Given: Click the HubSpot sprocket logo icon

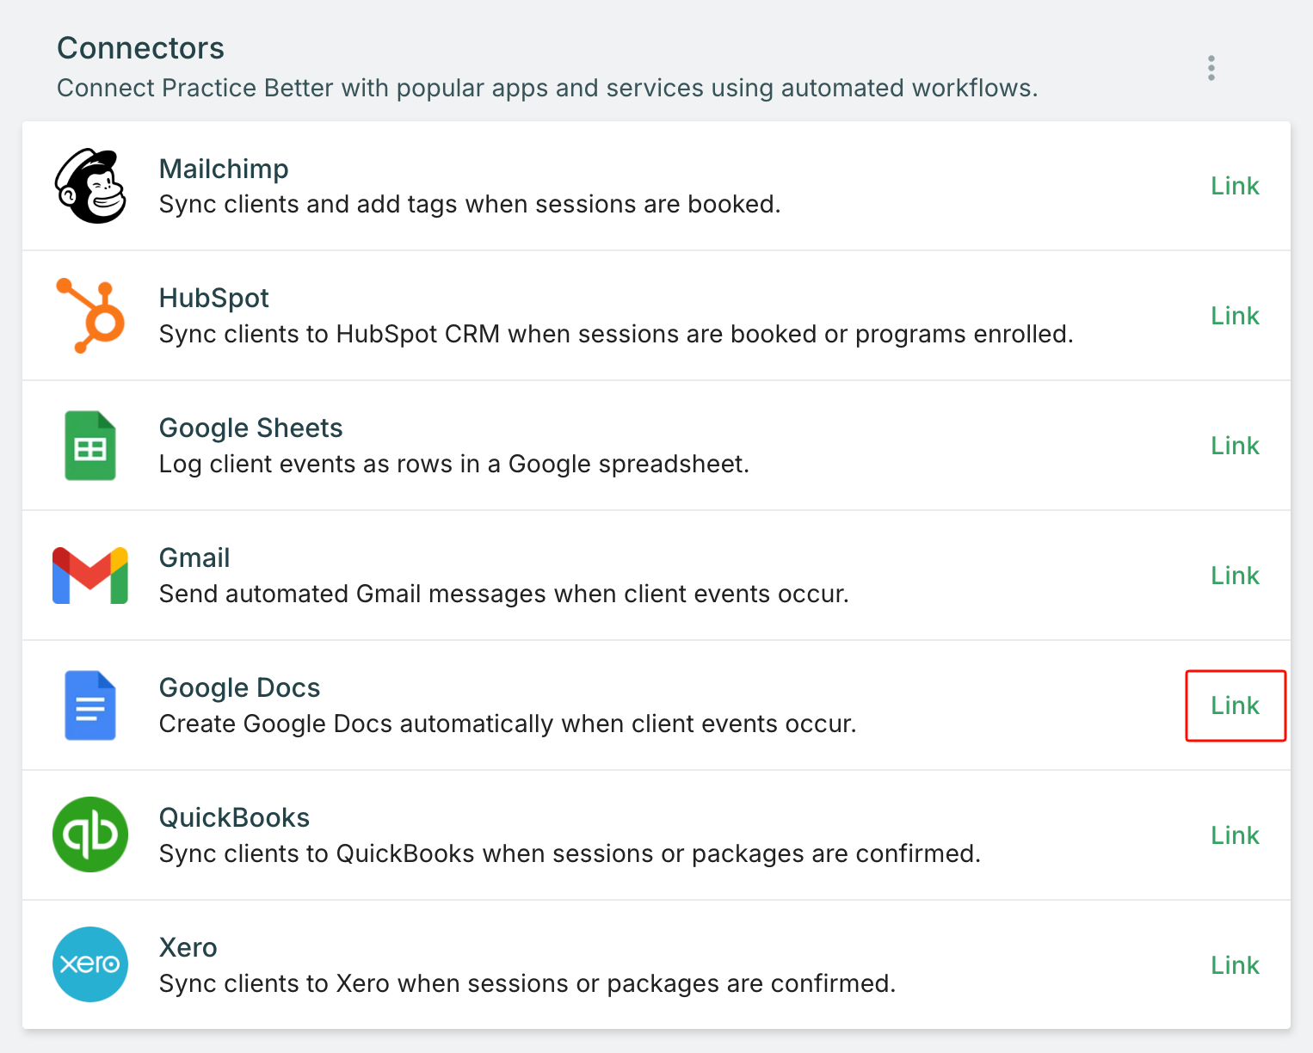Looking at the screenshot, I should (91, 316).
